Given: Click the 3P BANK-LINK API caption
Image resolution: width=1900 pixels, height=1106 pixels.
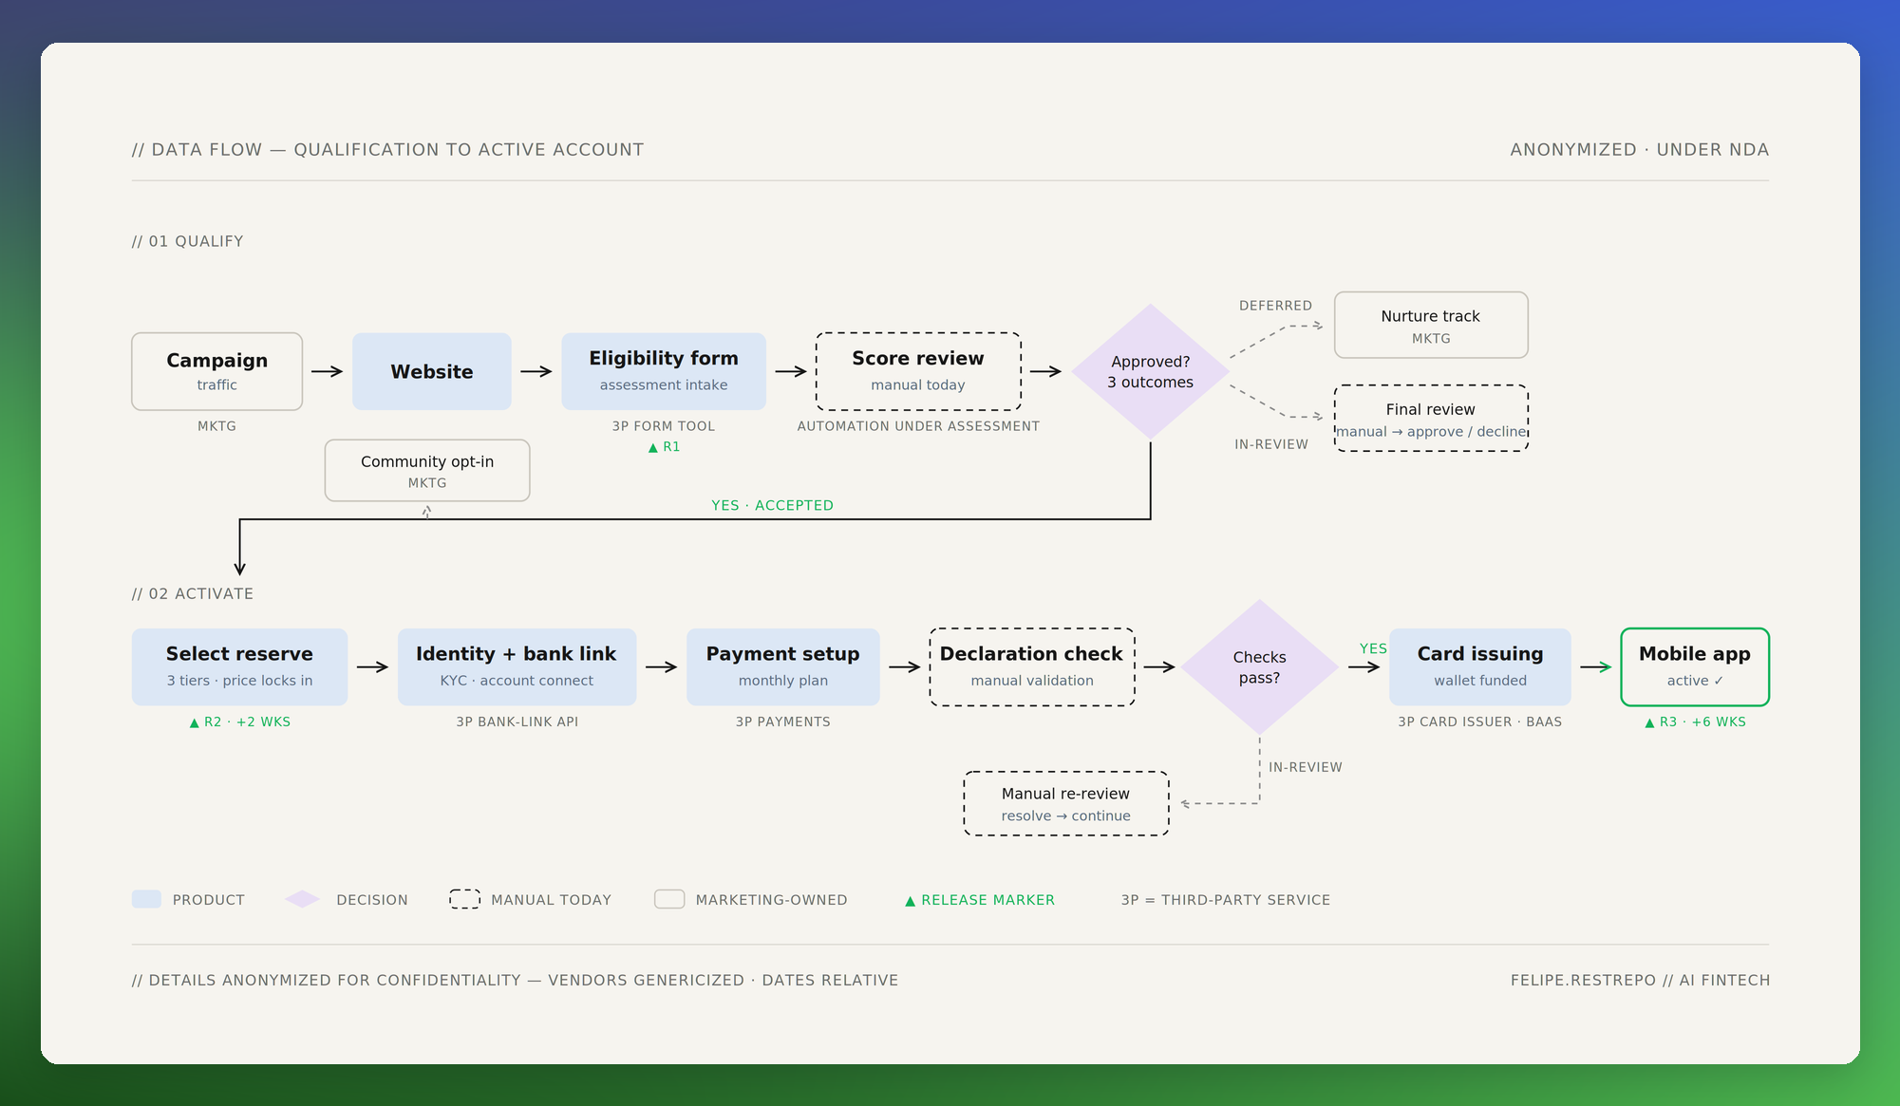Looking at the screenshot, I should pos(517,722).
